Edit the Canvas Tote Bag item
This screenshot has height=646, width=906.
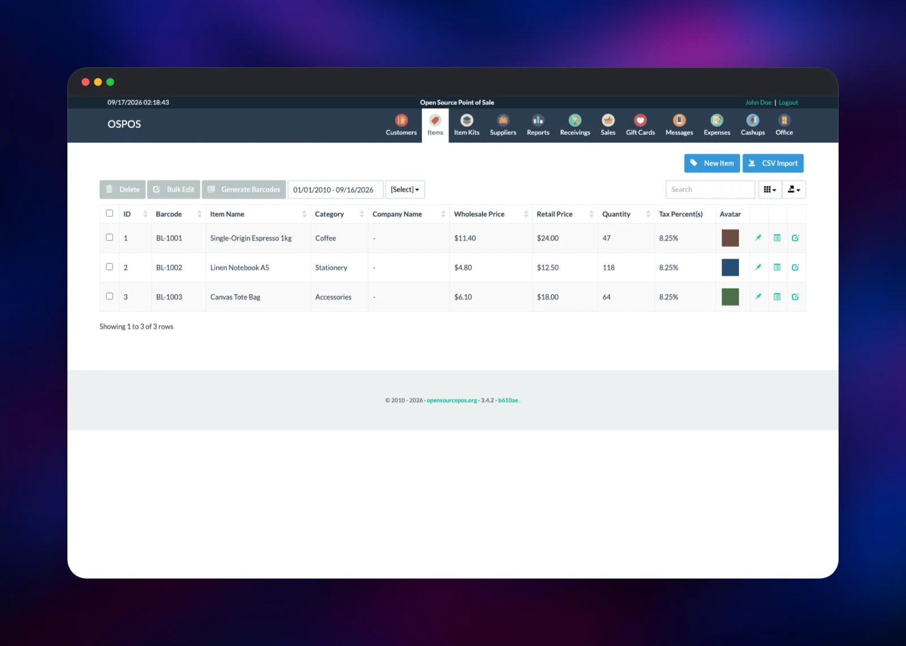pyautogui.click(x=795, y=297)
